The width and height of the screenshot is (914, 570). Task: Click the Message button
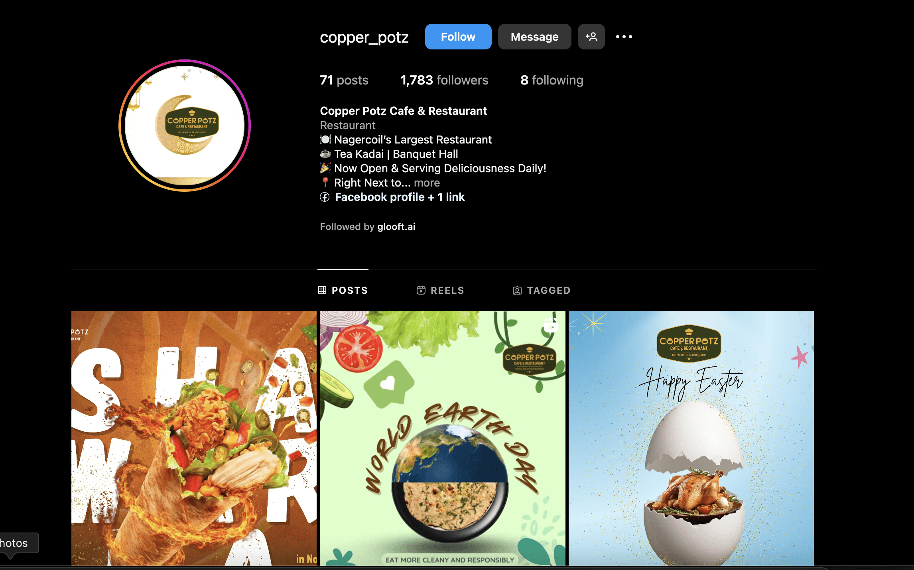pos(534,37)
